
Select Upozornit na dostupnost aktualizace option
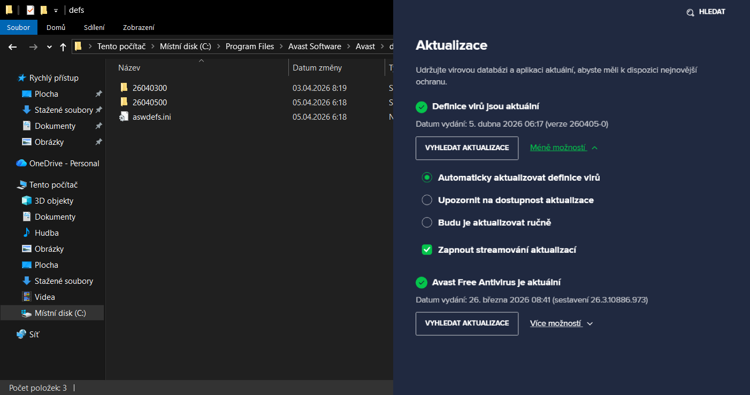click(x=427, y=200)
